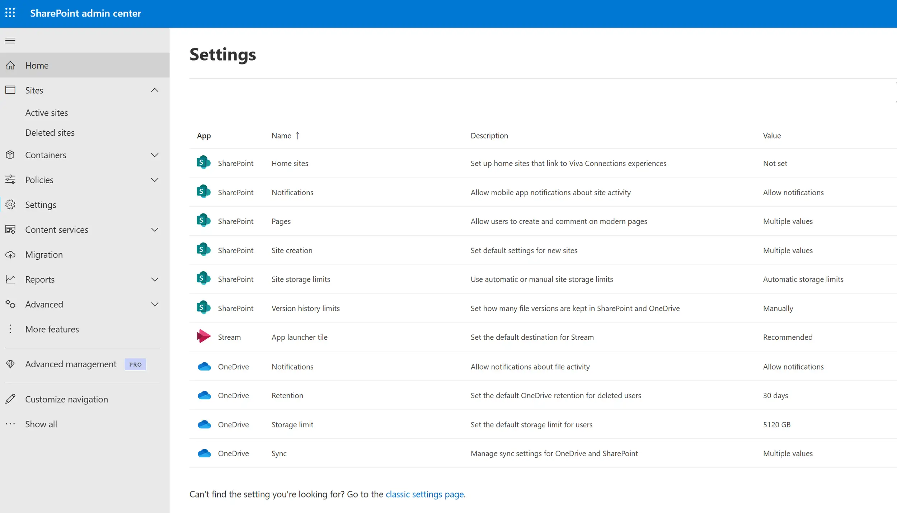This screenshot has width=897, height=513.
Task: Click SharePoint icon in Site storage limits row
Action: [x=203, y=278]
